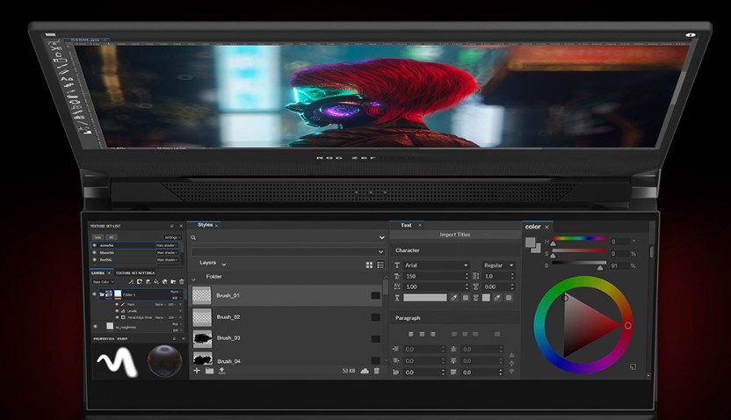Click the brightness value field showing 91
The width and height of the screenshot is (731, 420).
point(619,265)
